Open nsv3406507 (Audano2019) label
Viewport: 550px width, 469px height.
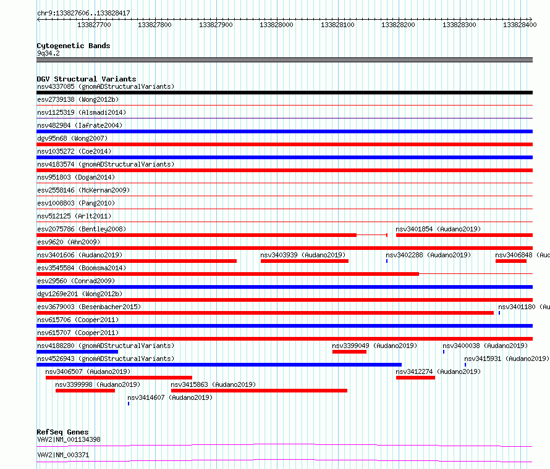click(x=88, y=371)
